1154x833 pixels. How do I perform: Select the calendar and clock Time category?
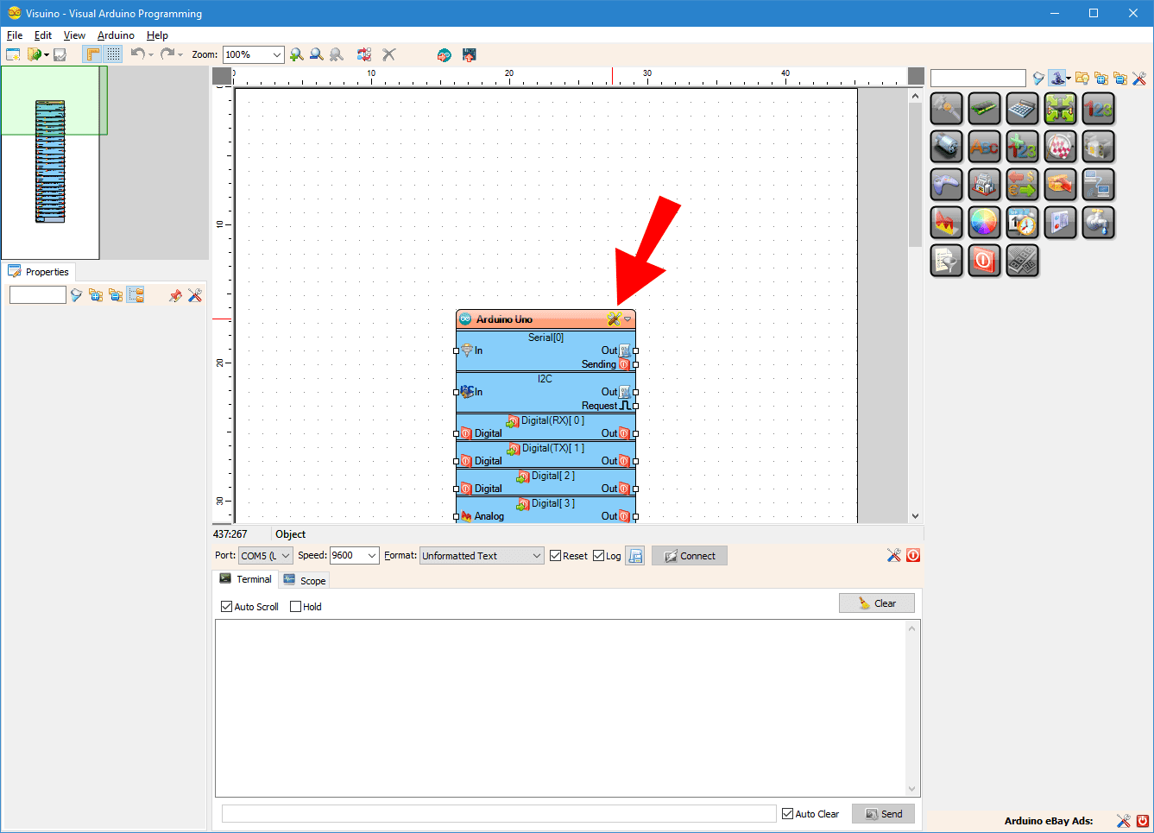tap(1022, 222)
